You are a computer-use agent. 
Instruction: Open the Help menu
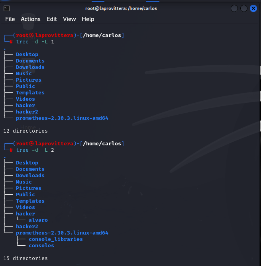coord(88,19)
